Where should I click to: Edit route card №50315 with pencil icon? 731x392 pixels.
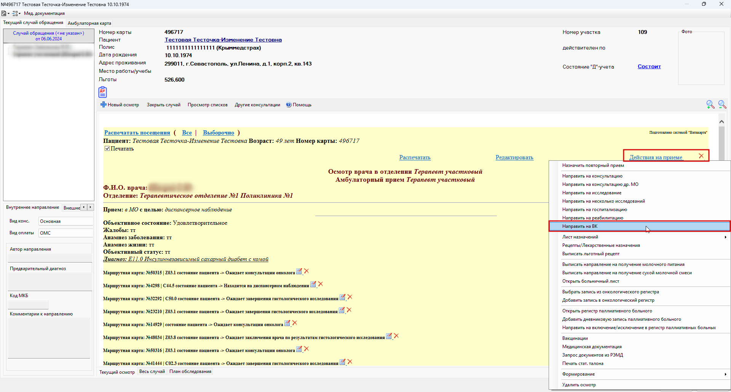pos(299,272)
